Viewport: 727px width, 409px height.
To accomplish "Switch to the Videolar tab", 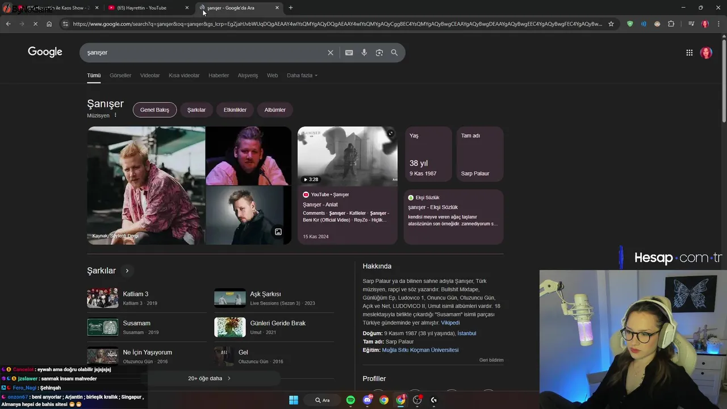I will [x=150, y=75].
